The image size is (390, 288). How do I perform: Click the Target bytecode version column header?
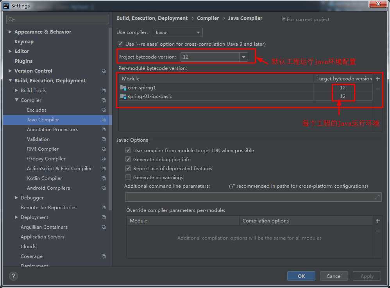coord(344,79)
